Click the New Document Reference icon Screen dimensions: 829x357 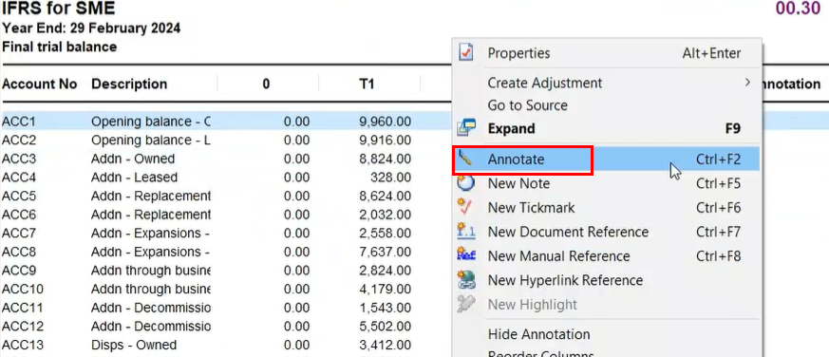coord(466,232)
